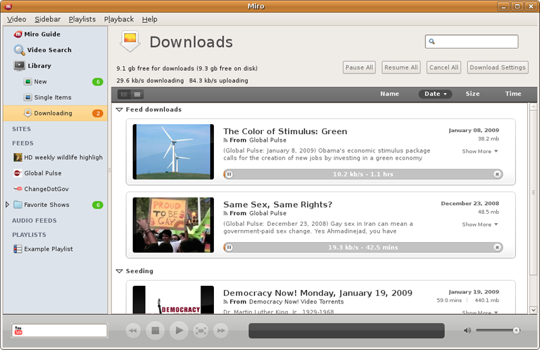Click the playback progress bar
This screenshot has height=350, width=540.
[x=346, y=330]
